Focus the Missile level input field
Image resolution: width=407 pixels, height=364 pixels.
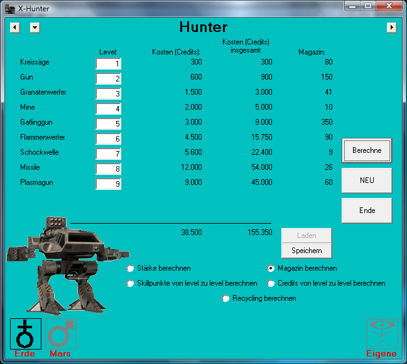tap(108, 169)
